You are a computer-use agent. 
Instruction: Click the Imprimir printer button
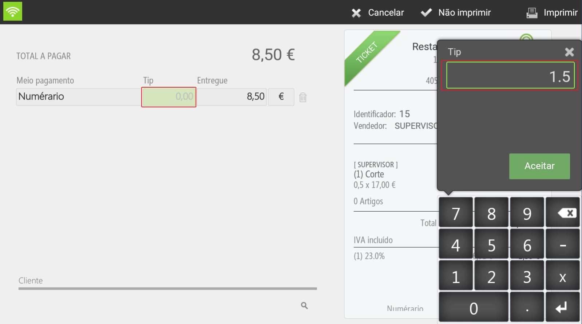tap(552, 13)
